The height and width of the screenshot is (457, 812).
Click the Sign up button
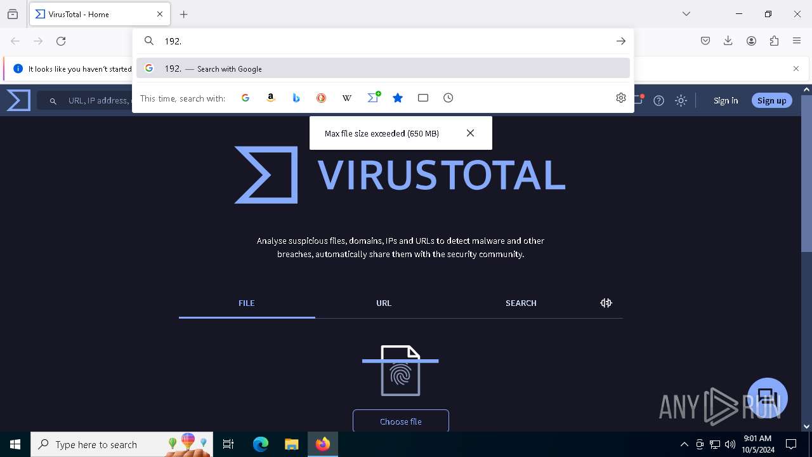point(771,100)
